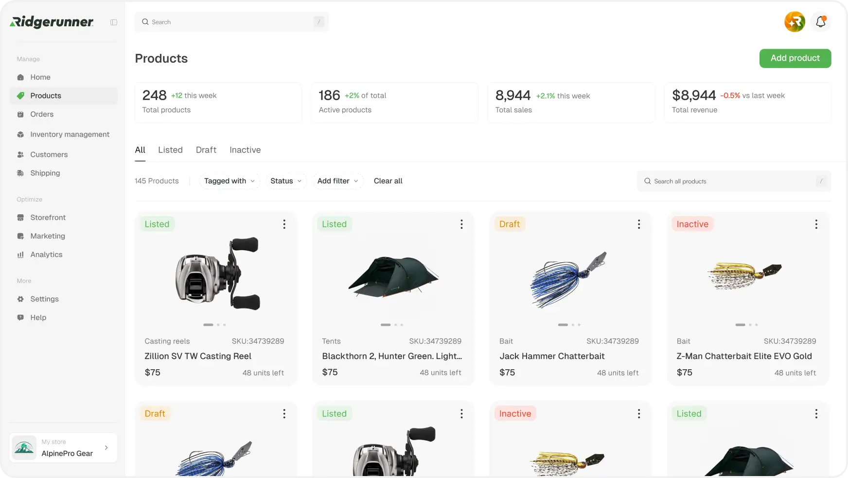Click magnifier icon in Search all products
848x478 pixels.
(x=648, y=181)
